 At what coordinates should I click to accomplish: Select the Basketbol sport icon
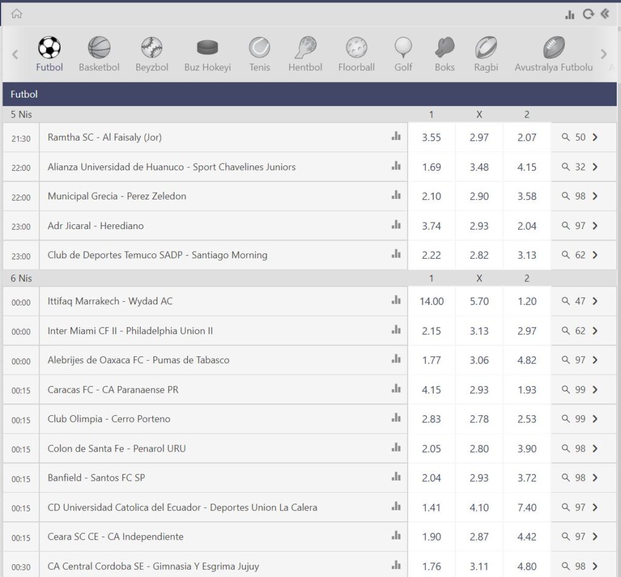[99, 47]
